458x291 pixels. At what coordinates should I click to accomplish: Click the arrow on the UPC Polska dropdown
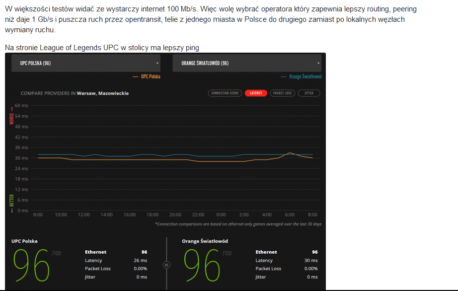(157, 63)
